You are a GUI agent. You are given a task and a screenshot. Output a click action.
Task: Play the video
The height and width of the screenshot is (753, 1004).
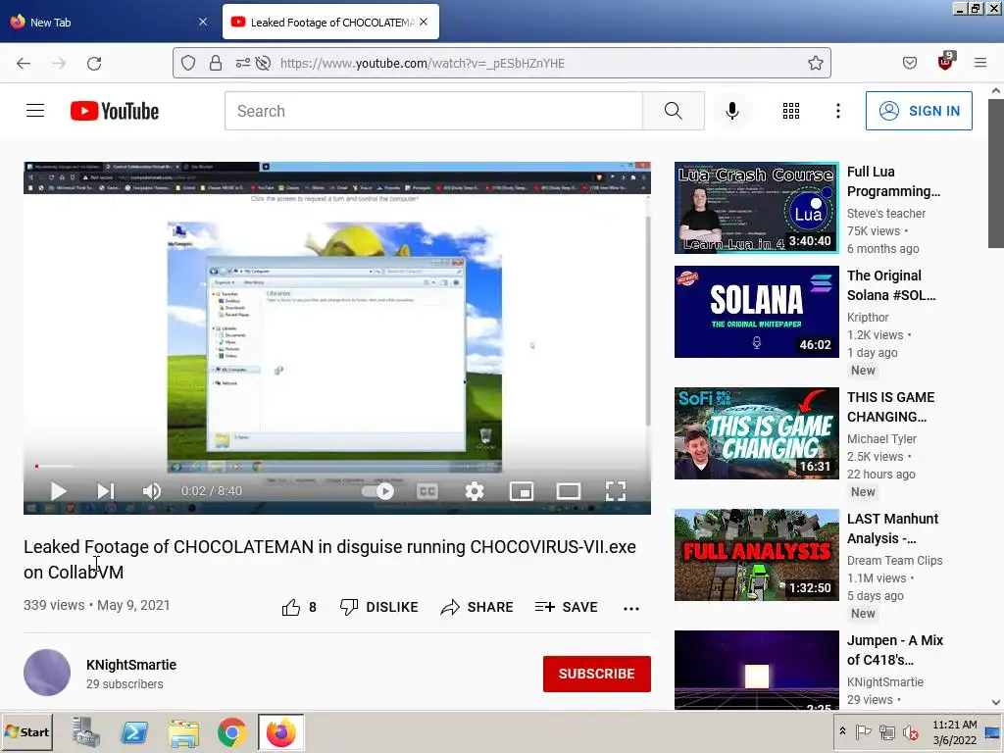58,491
